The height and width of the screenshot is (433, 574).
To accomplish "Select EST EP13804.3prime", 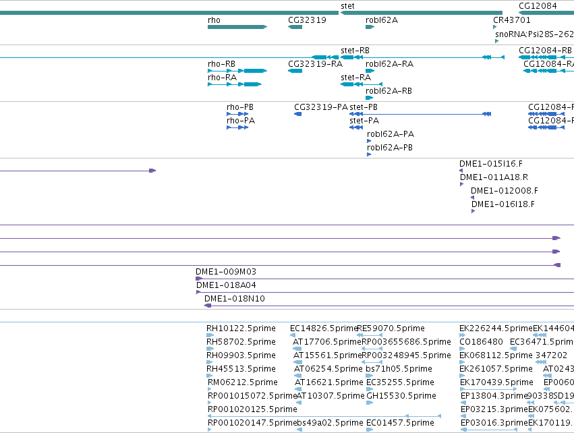I will coord(494,396).
